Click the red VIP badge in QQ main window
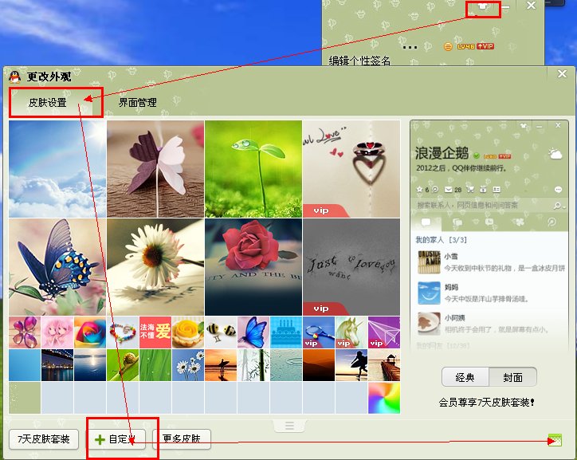This screenshot has width=577, height=460. [x=485, y=46]
